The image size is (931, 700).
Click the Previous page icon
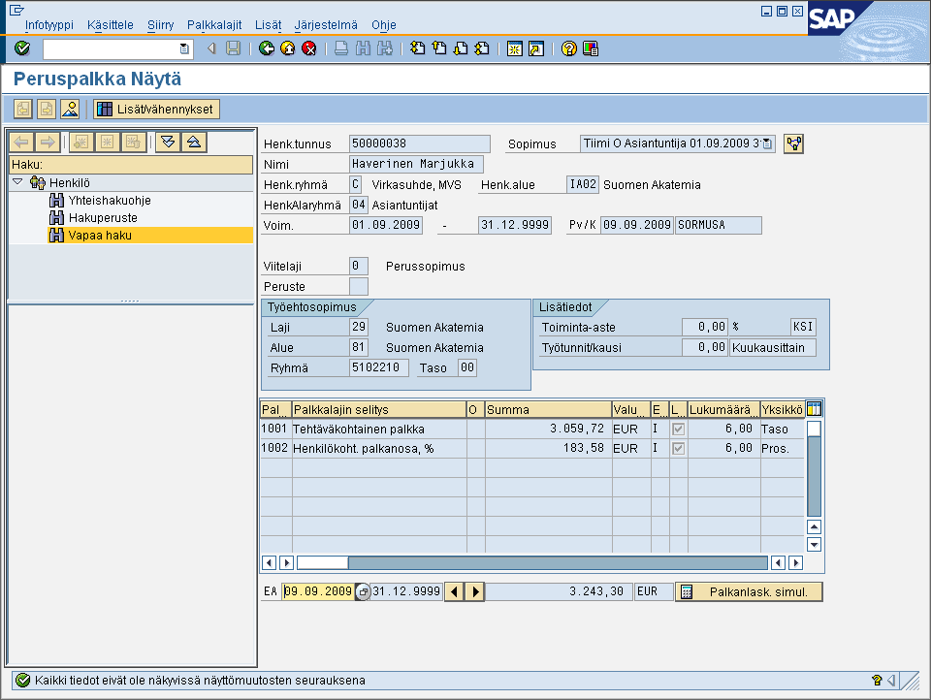pyautogui.click(x=439, y=48)
